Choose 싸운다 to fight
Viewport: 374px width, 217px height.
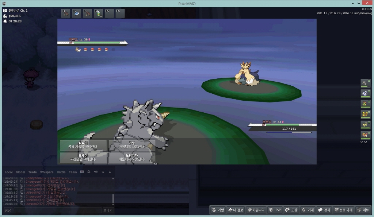pyautogui.click(x=83, y=145)
